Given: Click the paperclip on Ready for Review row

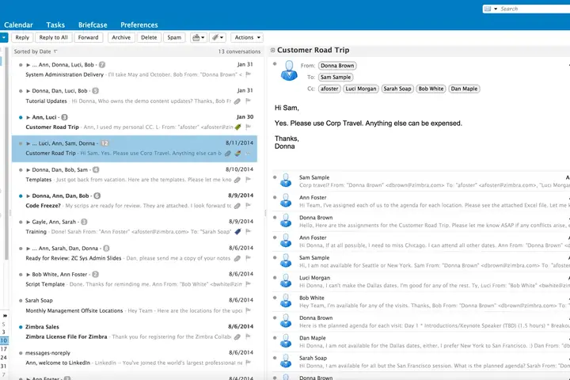Looking at the screenshot, I should pyautogui.click(x=237, y=258).
